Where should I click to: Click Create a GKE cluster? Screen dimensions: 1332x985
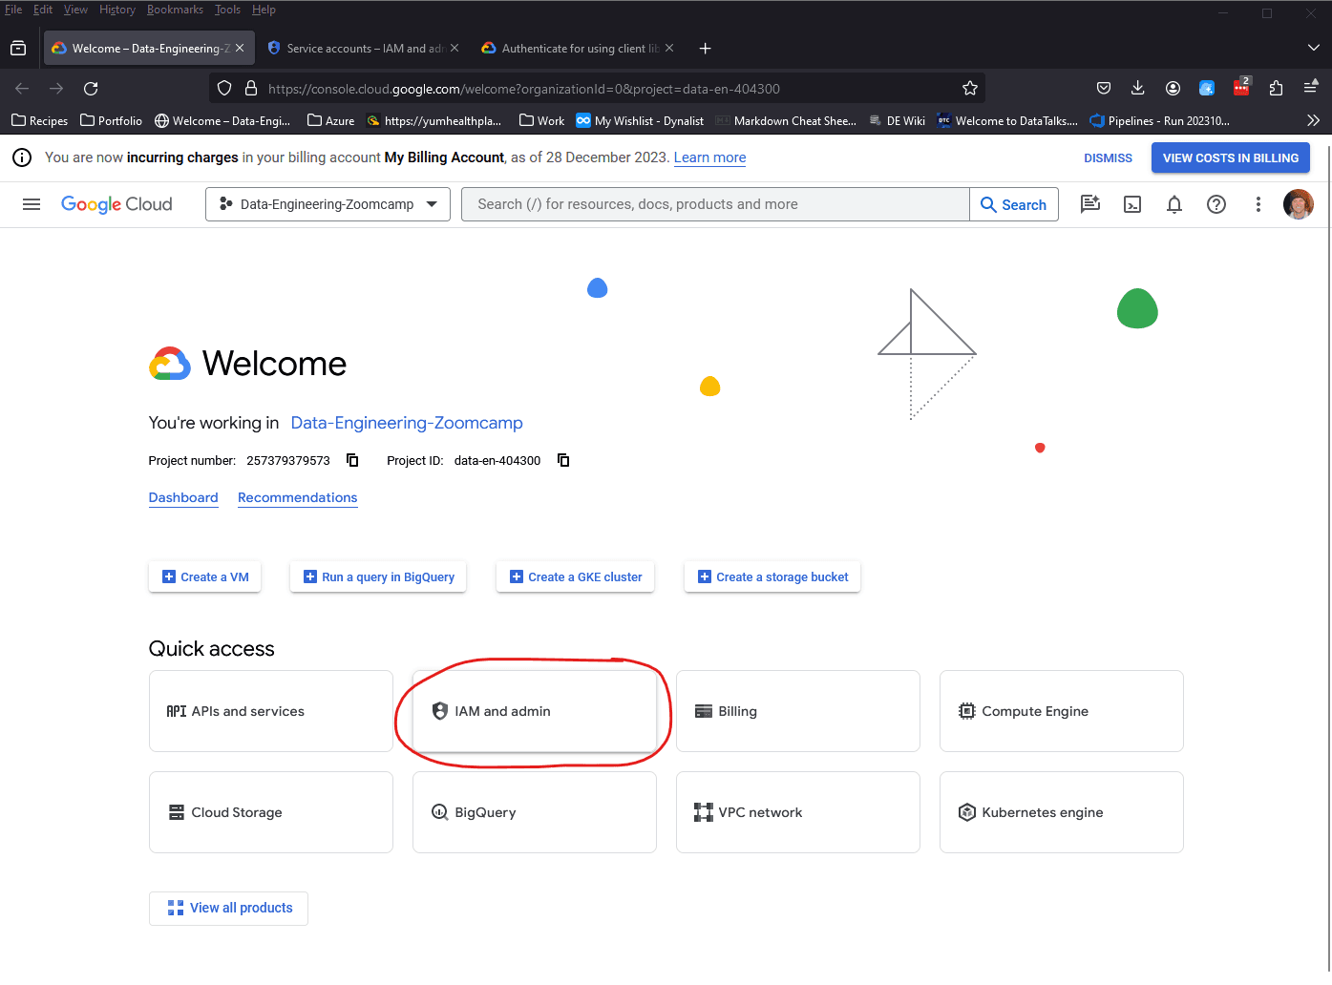point(575,576)
